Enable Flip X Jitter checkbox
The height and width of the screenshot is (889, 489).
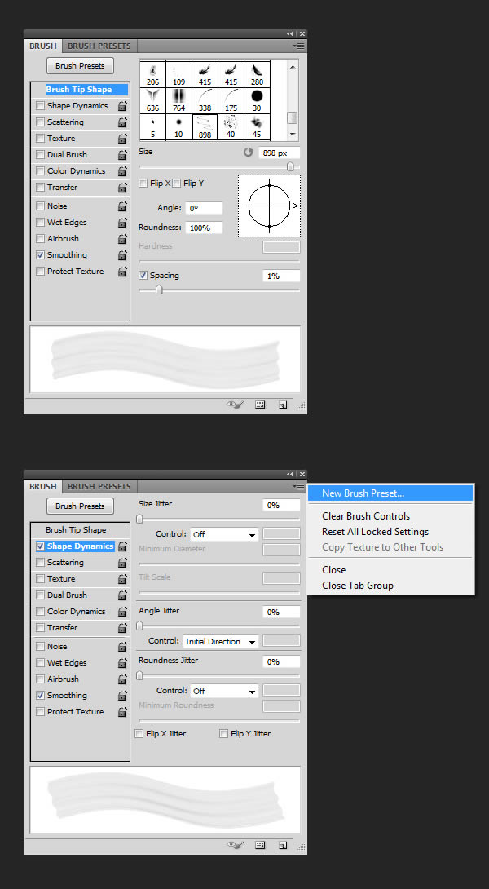139,734
